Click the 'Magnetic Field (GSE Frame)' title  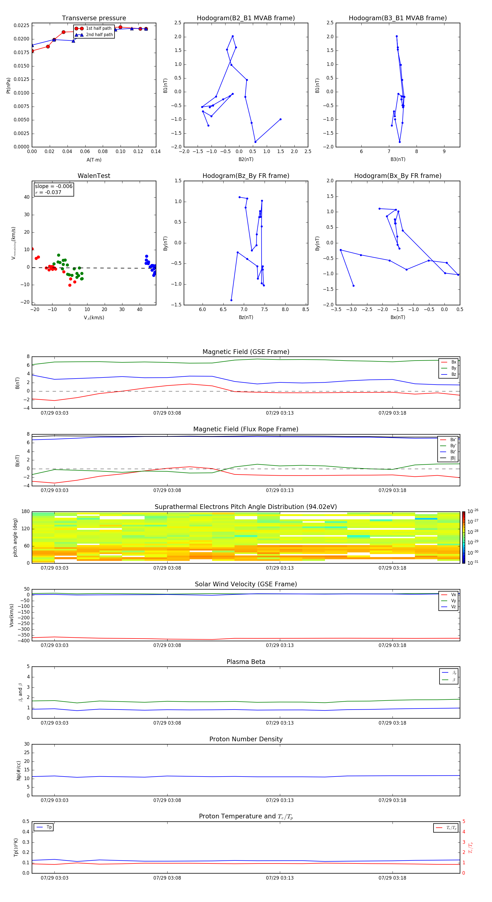[x=246, y=352]
